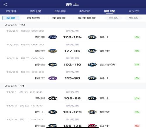Filter schedule by 夏季联赛
Viewport: 146px width, 129px height.
[87, 18]
